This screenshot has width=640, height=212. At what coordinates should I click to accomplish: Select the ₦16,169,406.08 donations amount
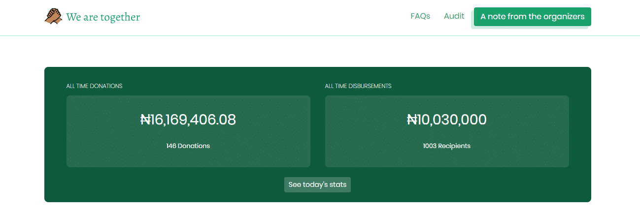click(x=188, y=120)
